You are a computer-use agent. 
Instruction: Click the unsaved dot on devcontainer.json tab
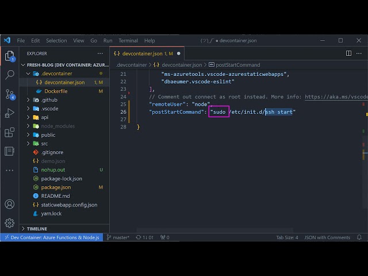tap(179, 53)
